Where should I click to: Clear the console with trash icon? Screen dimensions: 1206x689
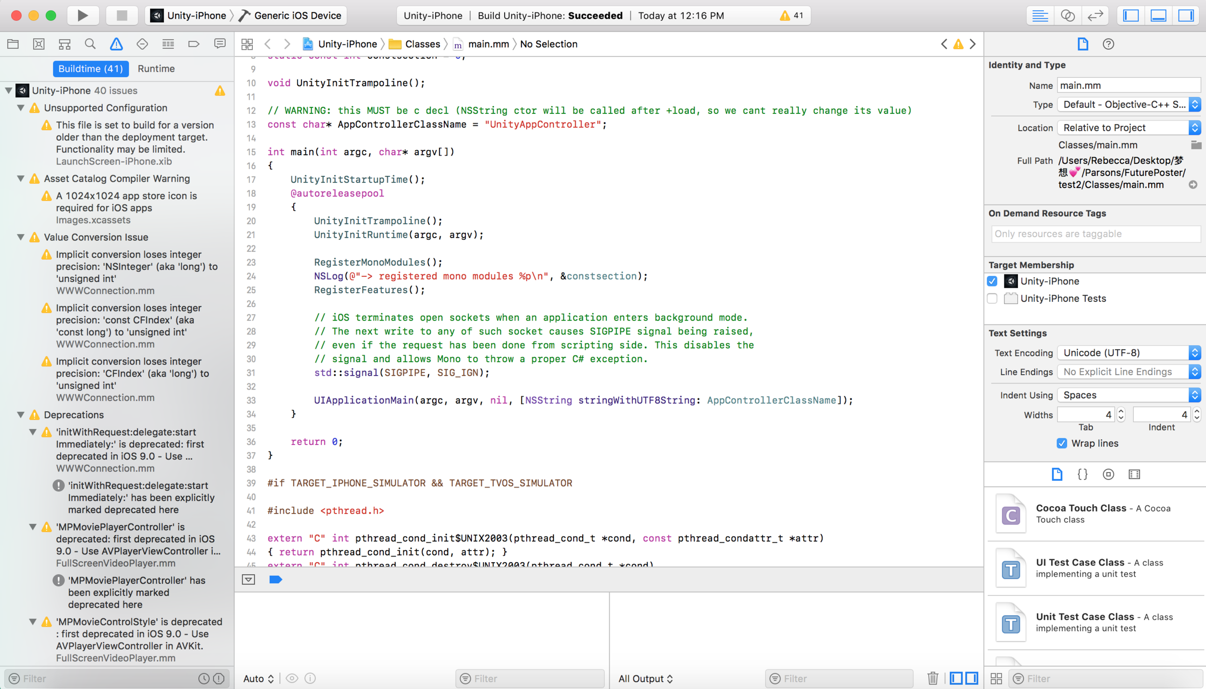[x=932, y=678]
